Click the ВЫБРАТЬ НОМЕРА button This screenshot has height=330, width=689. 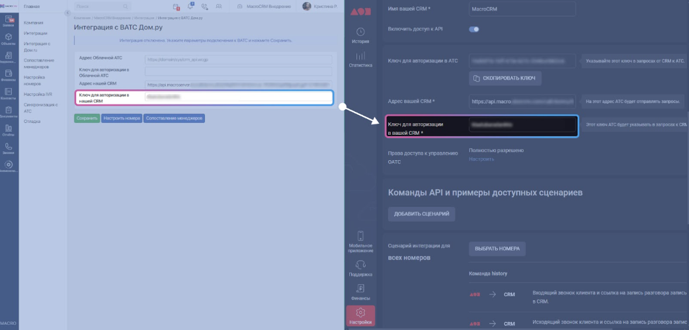[497, 249]
